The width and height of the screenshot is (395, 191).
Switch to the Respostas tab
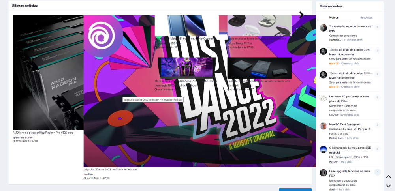click(x=366, y=17)
